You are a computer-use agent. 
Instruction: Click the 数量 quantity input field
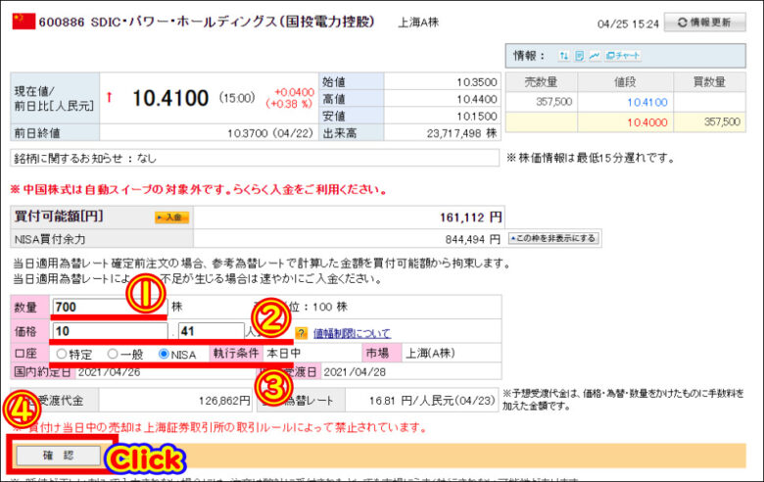(110, 307)
